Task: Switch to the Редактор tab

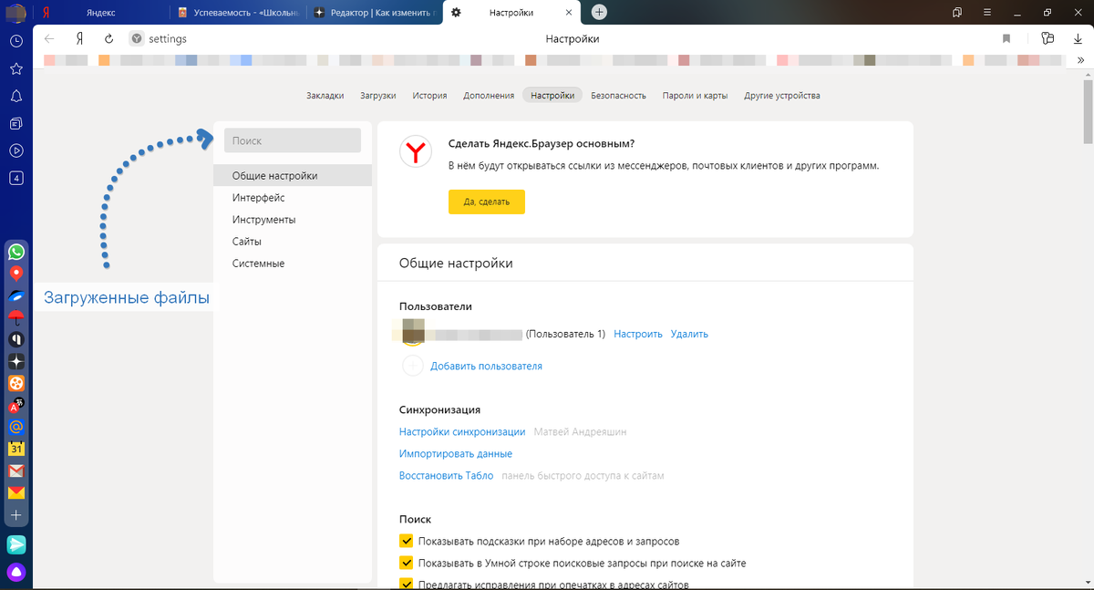Action: coord(374,12)
